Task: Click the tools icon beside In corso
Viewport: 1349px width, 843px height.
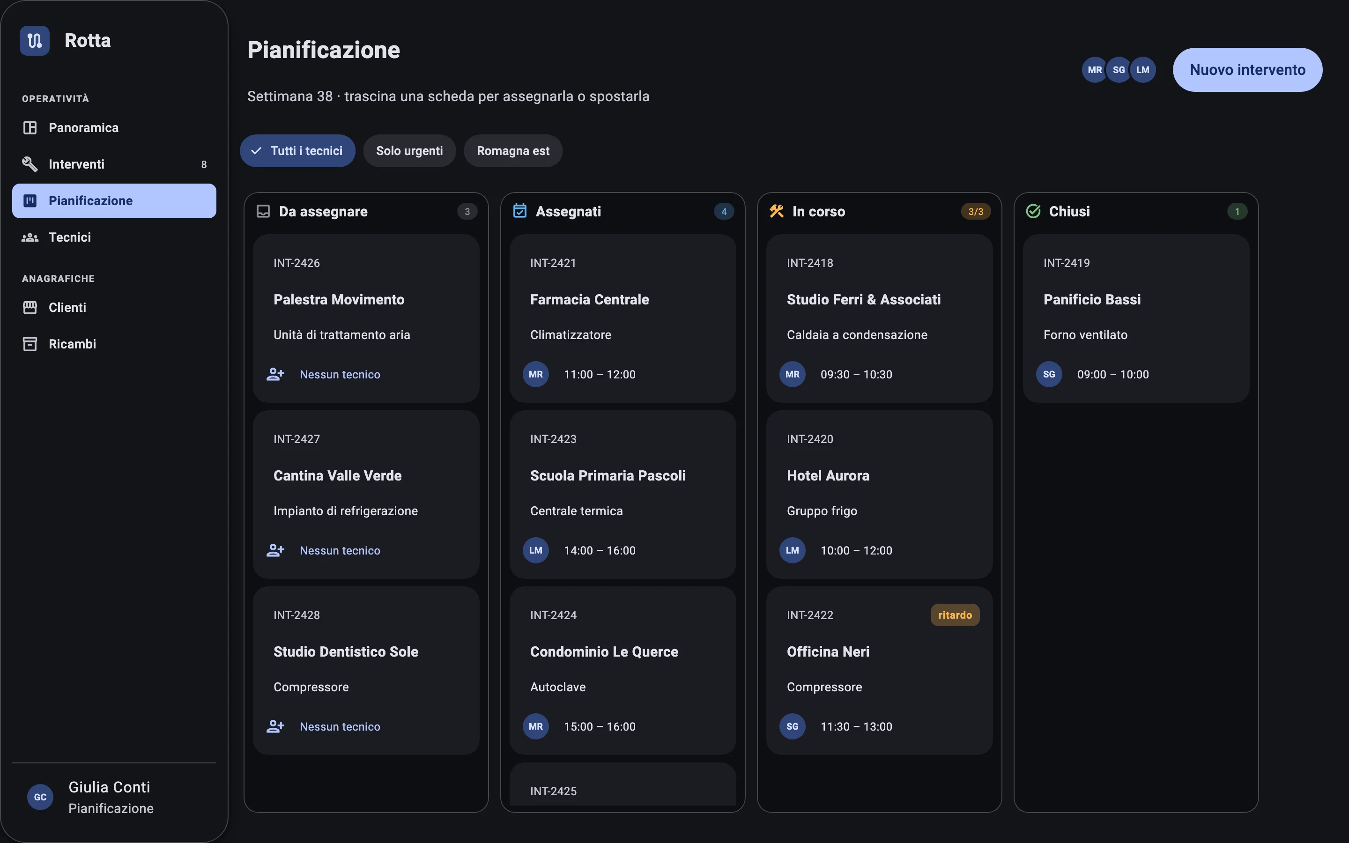Action: (x=777, y=211)
